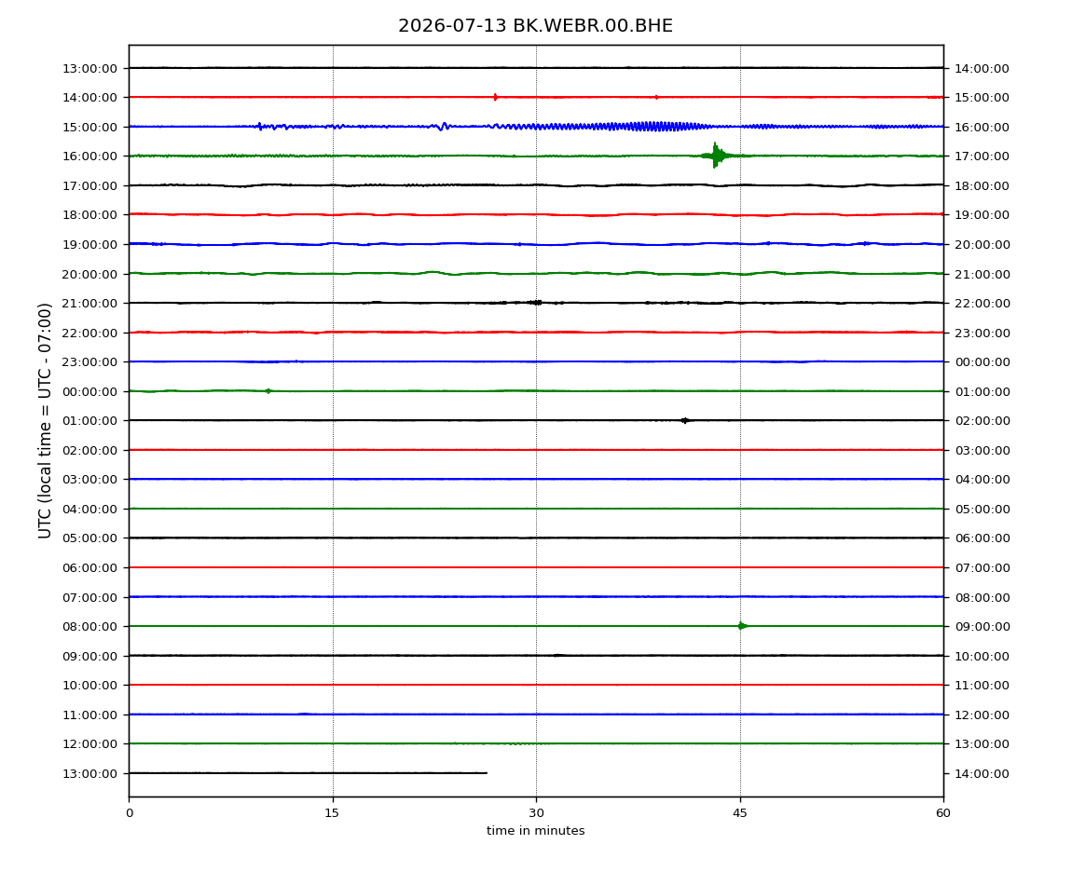This screenshot has width=1072, height=885.
Task: Click the large green earthquake burst on 16:00:00 trace
Action: [717, 156]
